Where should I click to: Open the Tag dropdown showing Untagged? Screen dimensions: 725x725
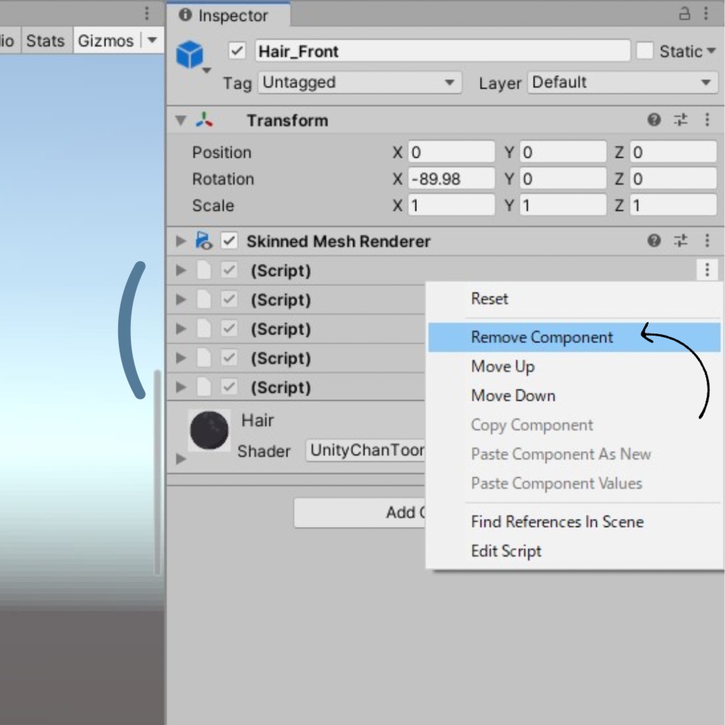[x=360, y=83]
